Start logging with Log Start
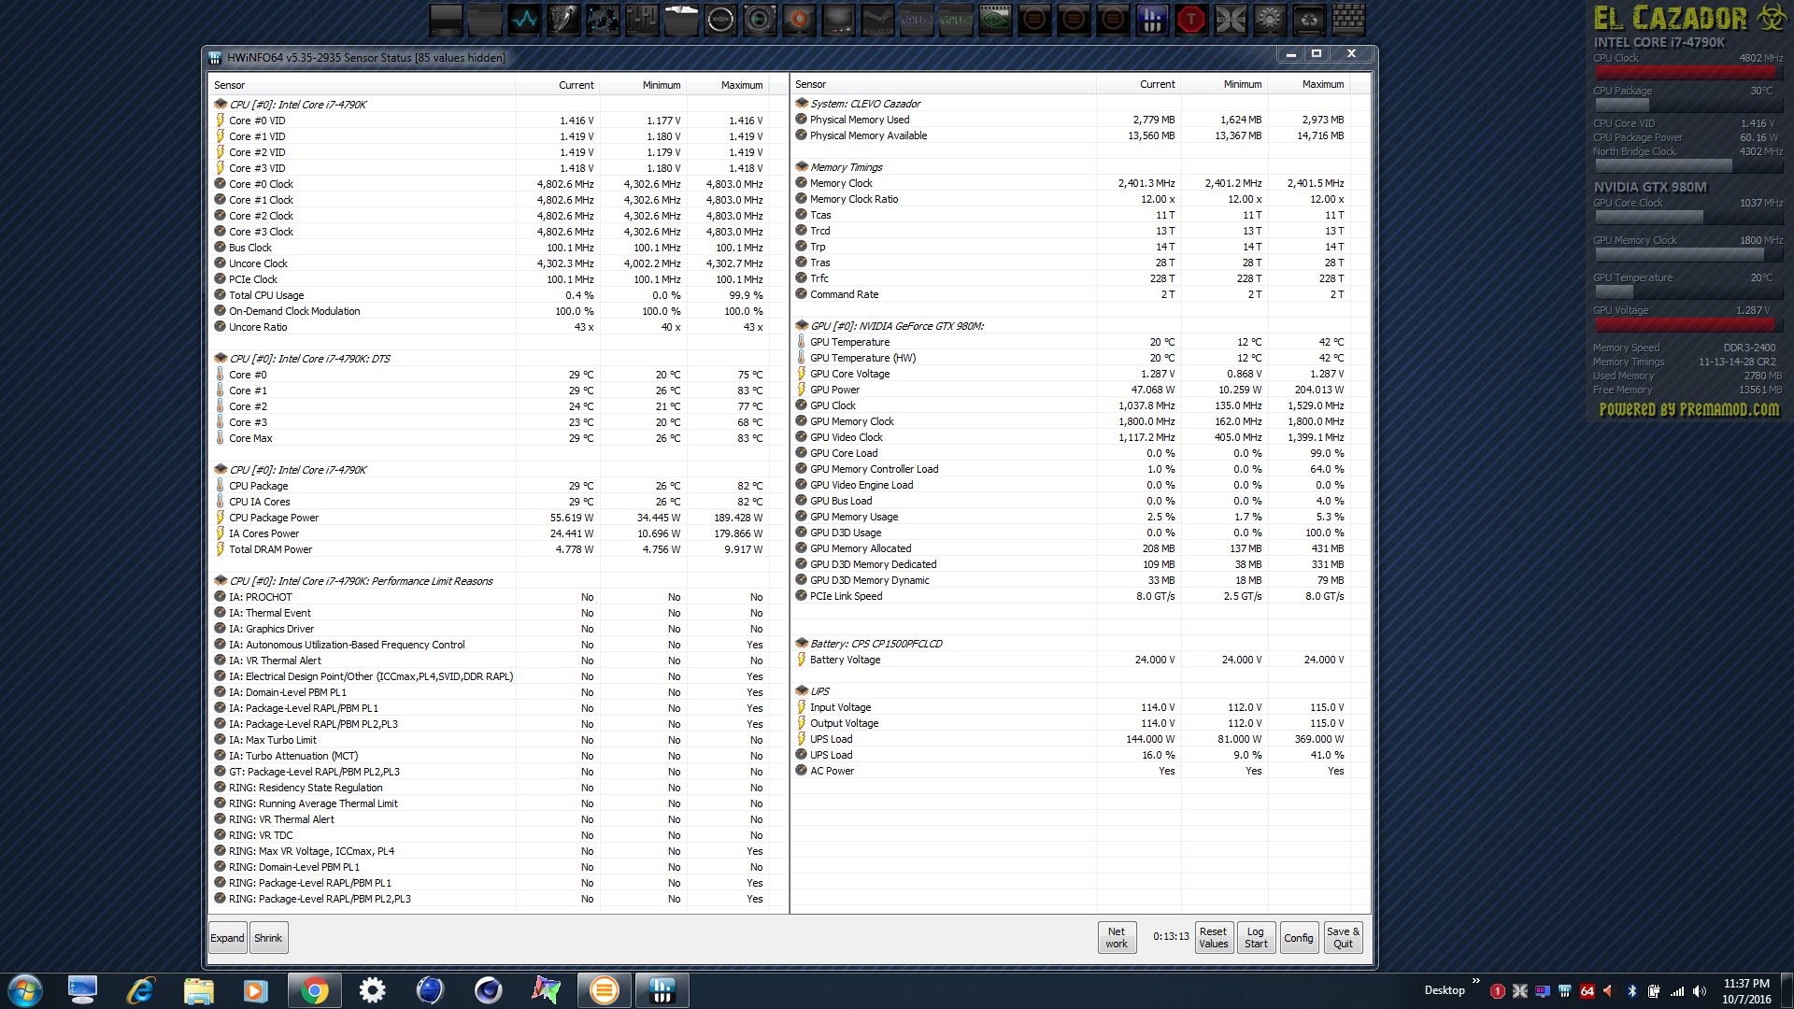This screenshot has height=1009, width=1794. [x=1256, y=938]
